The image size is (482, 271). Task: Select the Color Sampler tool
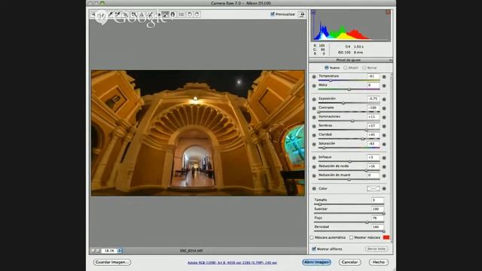117,14
